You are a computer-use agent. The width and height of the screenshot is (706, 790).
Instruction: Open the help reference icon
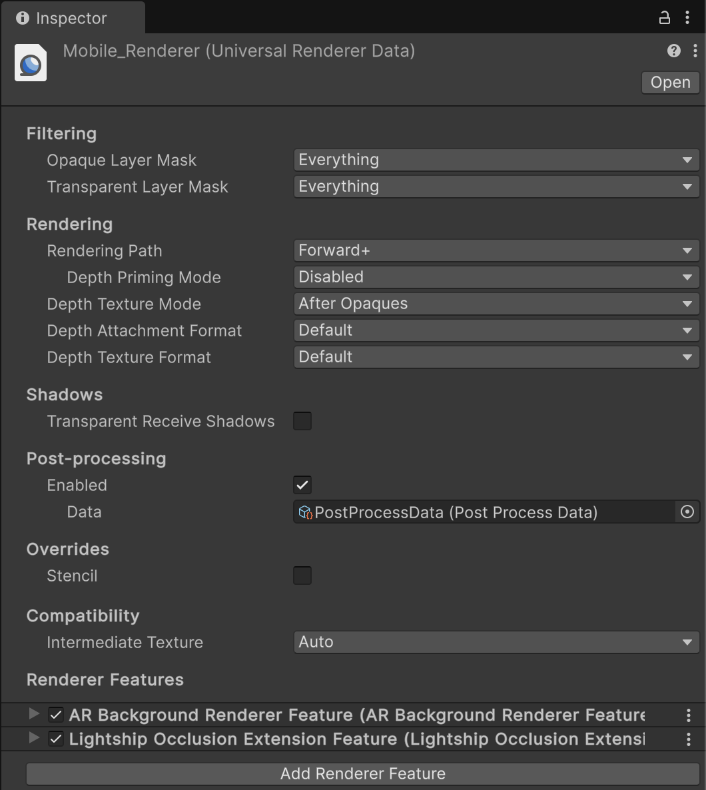tap(674, 51)
